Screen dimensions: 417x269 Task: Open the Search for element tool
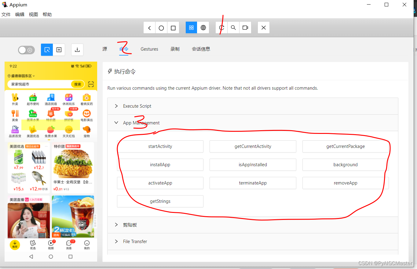click(233, 28)
